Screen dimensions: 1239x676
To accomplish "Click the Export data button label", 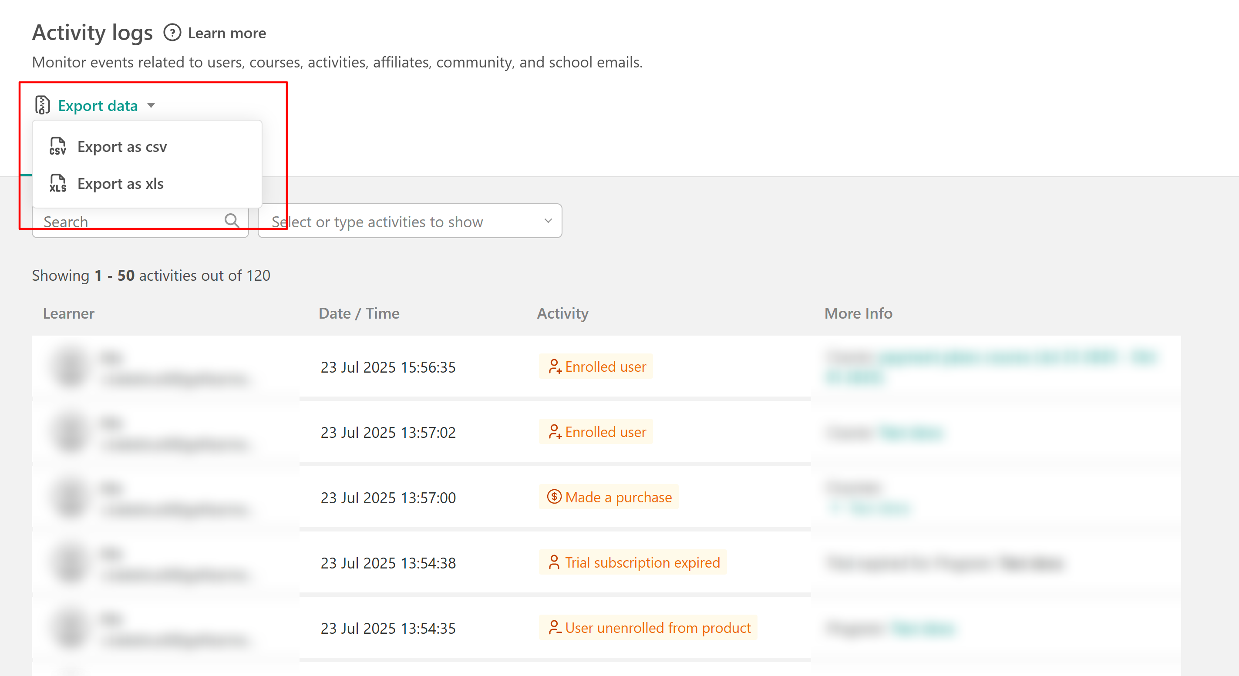I will point(98,105).
